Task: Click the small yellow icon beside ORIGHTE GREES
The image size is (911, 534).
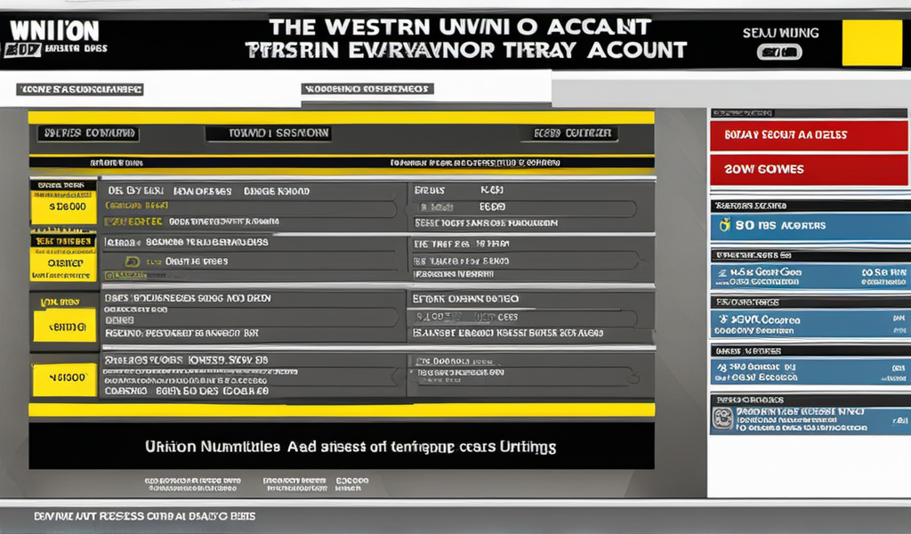Action: pos(132,262)
